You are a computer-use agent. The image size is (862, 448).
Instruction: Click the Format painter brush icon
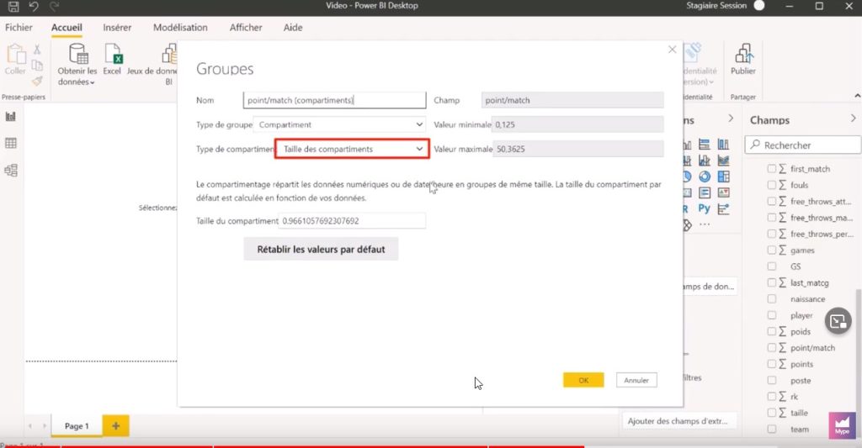click(37, 82)
